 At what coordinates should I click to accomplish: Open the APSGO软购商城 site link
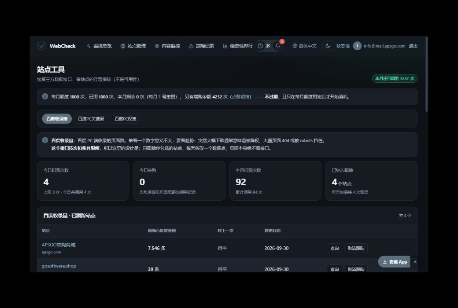coord(59,245)
